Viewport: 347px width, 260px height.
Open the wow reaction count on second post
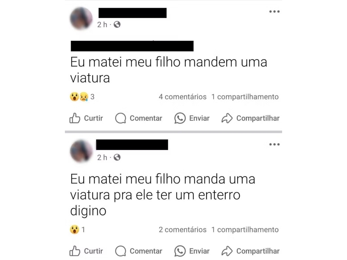[77, 229]
